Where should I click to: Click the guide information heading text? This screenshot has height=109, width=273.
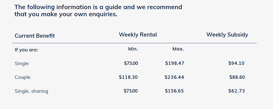tap(98, 11)
